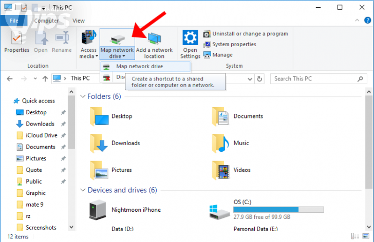Switch to Computer ribbon tab
374x242 pixels.
click(46, 21)
